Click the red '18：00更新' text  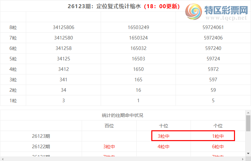point(162,7)
